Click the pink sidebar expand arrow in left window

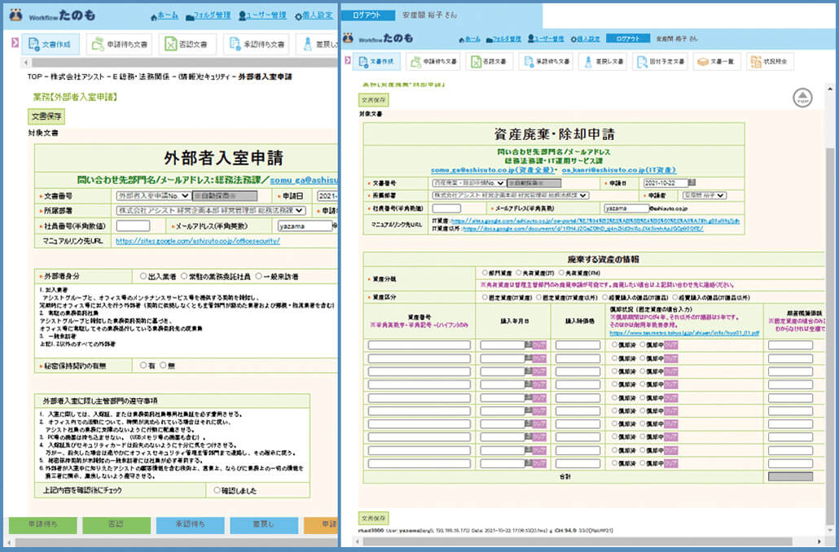pyautogui.click(x=15, y=43)
